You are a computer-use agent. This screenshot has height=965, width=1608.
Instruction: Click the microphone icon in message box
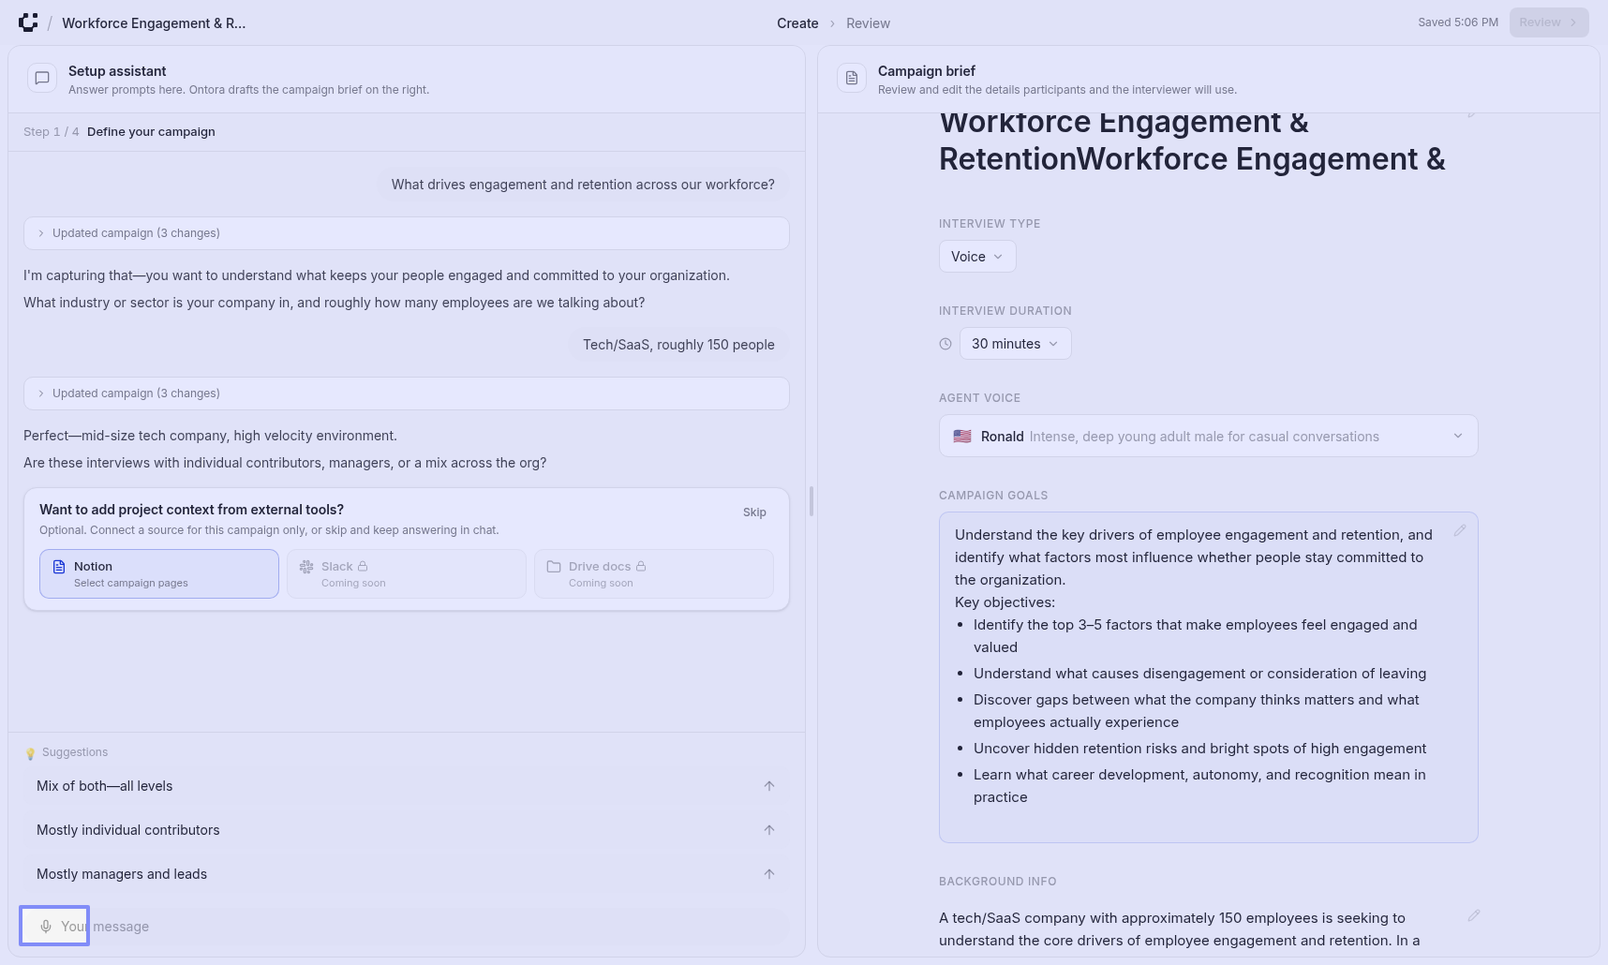(45, 927)
